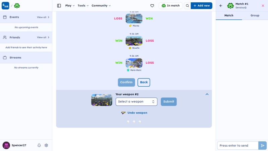Viewport: 268px width, 151px height.
Task: Click the Manta mode icon
Action: tap(130, 26)
